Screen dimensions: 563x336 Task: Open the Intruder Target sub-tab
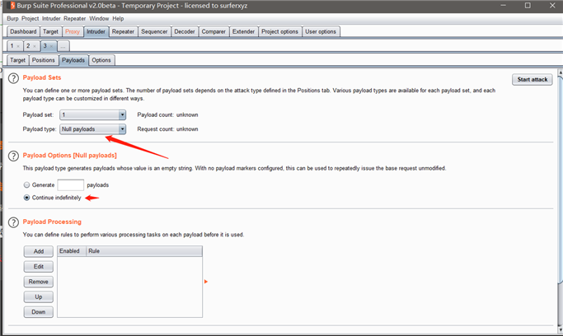coord(17,60)
